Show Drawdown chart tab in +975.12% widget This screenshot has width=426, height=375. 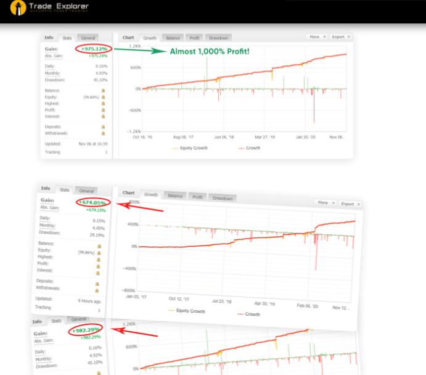coord(218,38)
